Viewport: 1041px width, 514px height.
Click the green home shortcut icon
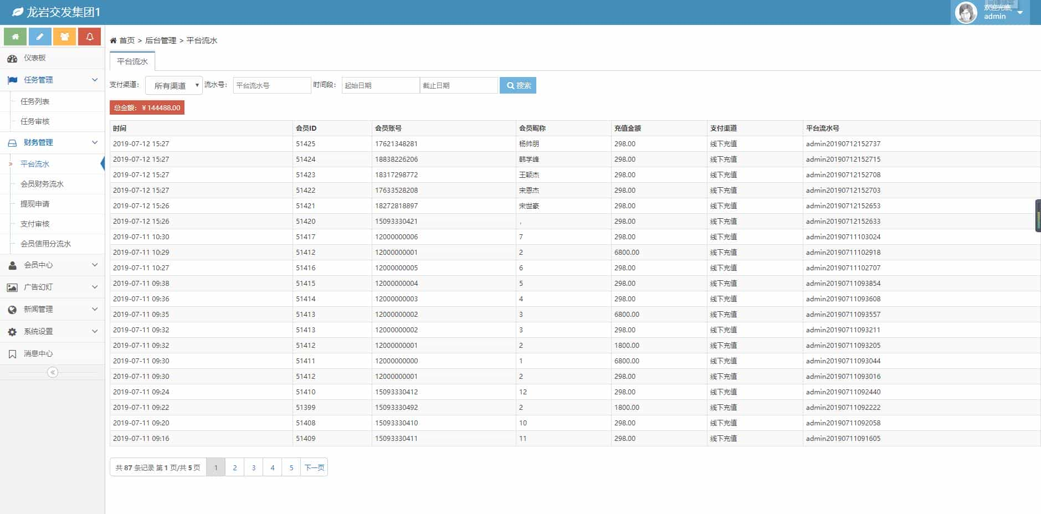click(x=16, y=37)
